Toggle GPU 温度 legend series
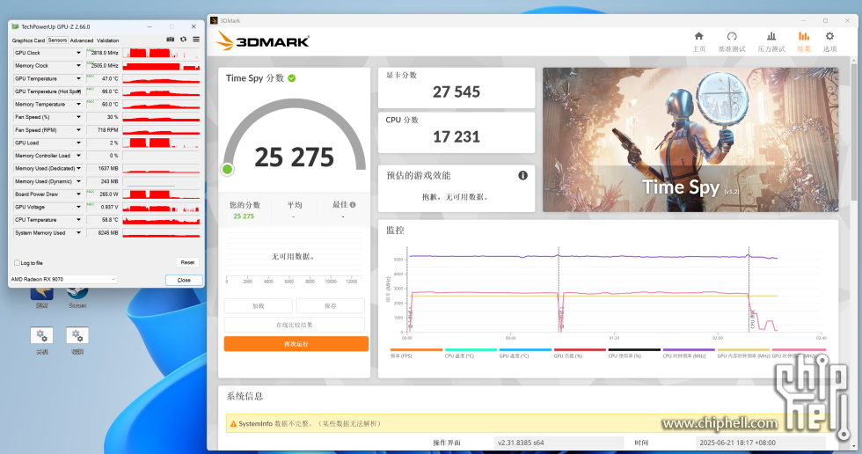This screenshot has height=454, width=862. click(x=525, y=353)
